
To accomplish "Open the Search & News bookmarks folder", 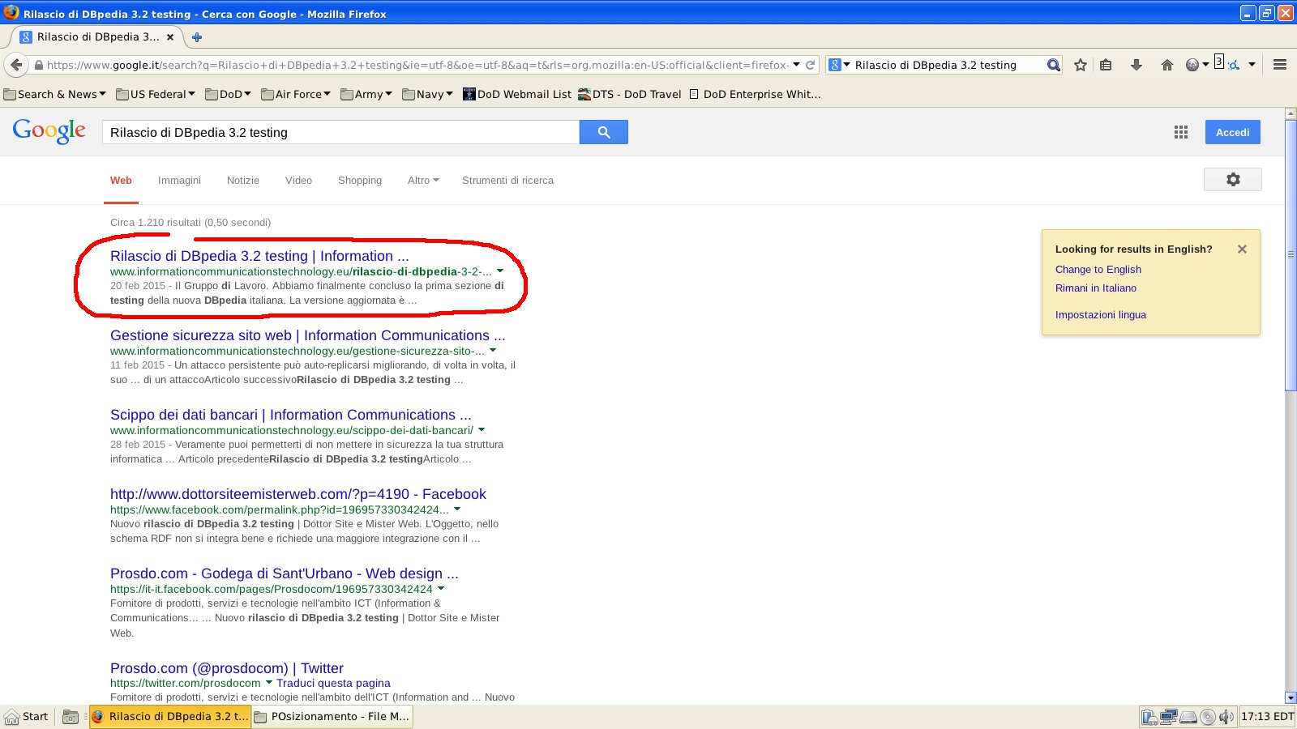I will 54,94.
